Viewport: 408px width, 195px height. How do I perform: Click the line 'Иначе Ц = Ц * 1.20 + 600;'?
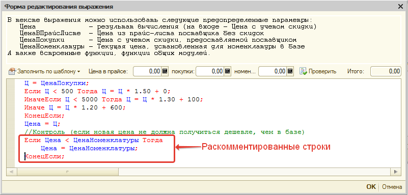point(75,107)
